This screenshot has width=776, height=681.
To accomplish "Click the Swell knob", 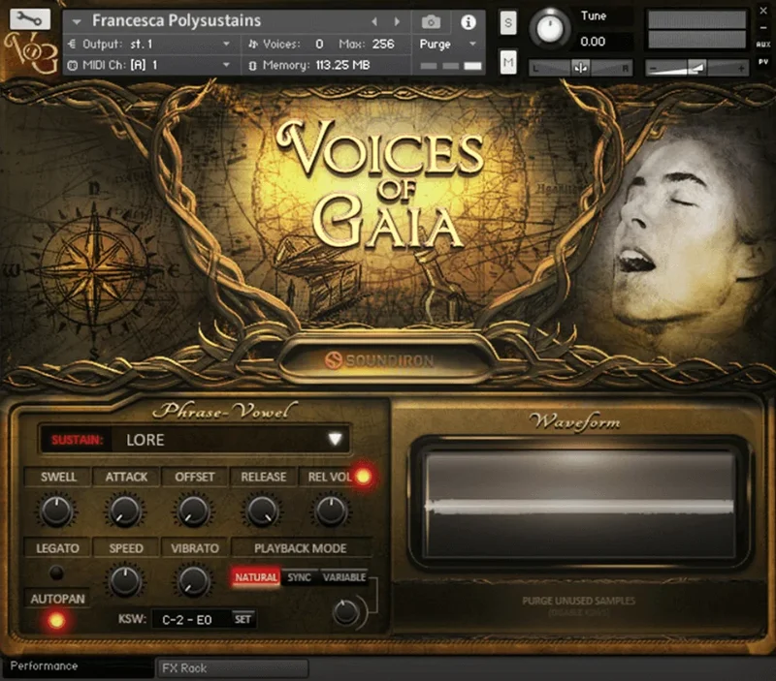I will [x=56, y=511].
